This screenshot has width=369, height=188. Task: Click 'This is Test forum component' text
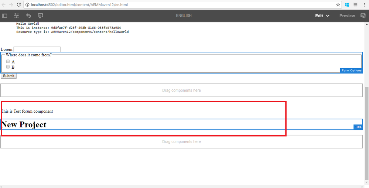pos(27,111)
